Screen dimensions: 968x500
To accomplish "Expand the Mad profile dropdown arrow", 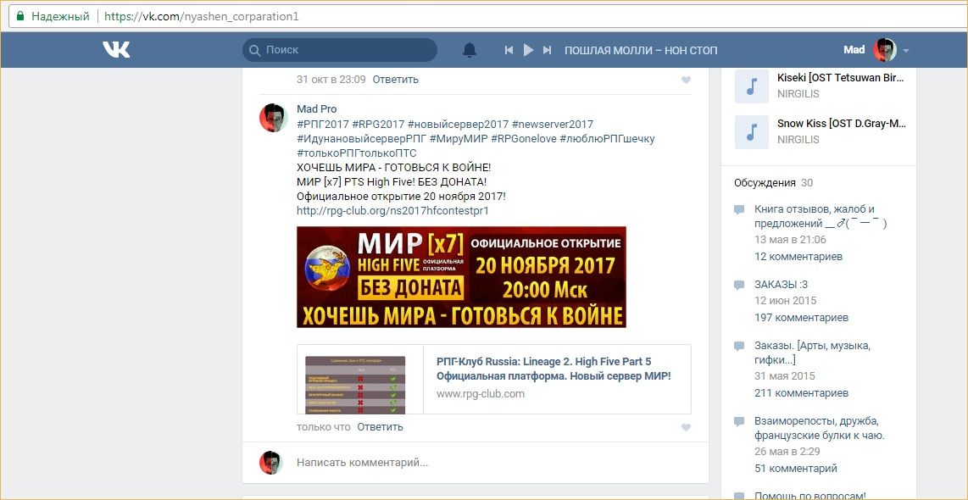I will point(905,51).
